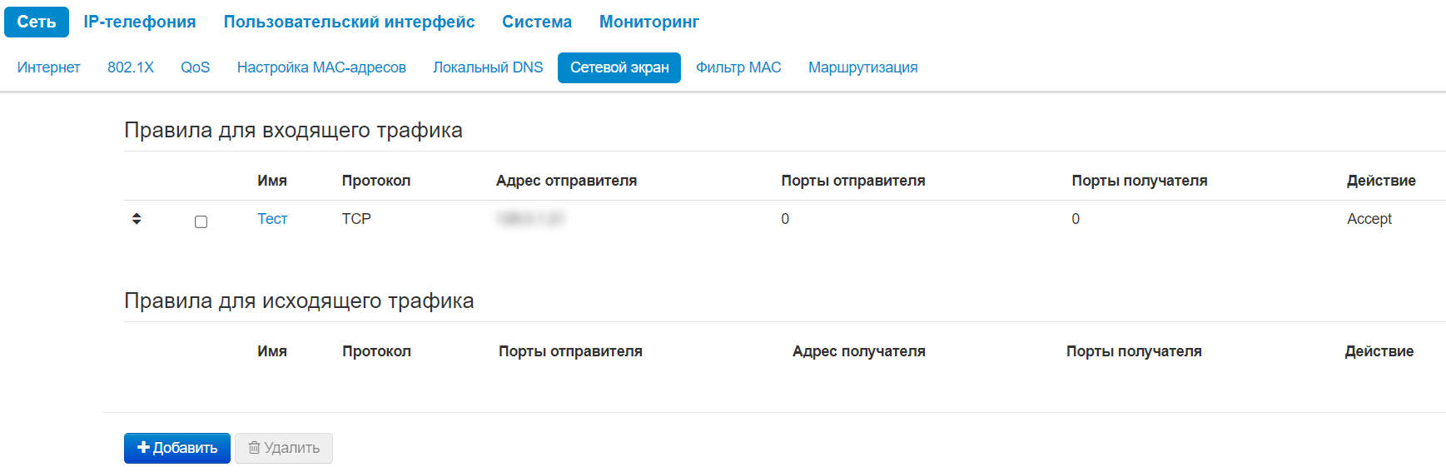
Task: Click the Добавить button
Action: 177,448
